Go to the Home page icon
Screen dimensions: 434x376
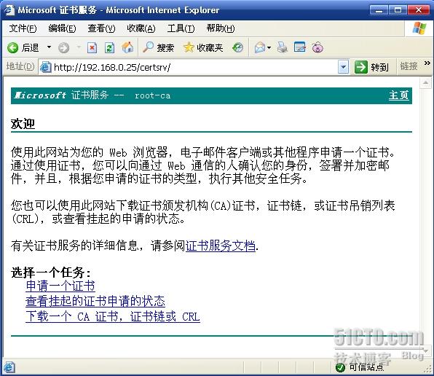tap(127, 47)
